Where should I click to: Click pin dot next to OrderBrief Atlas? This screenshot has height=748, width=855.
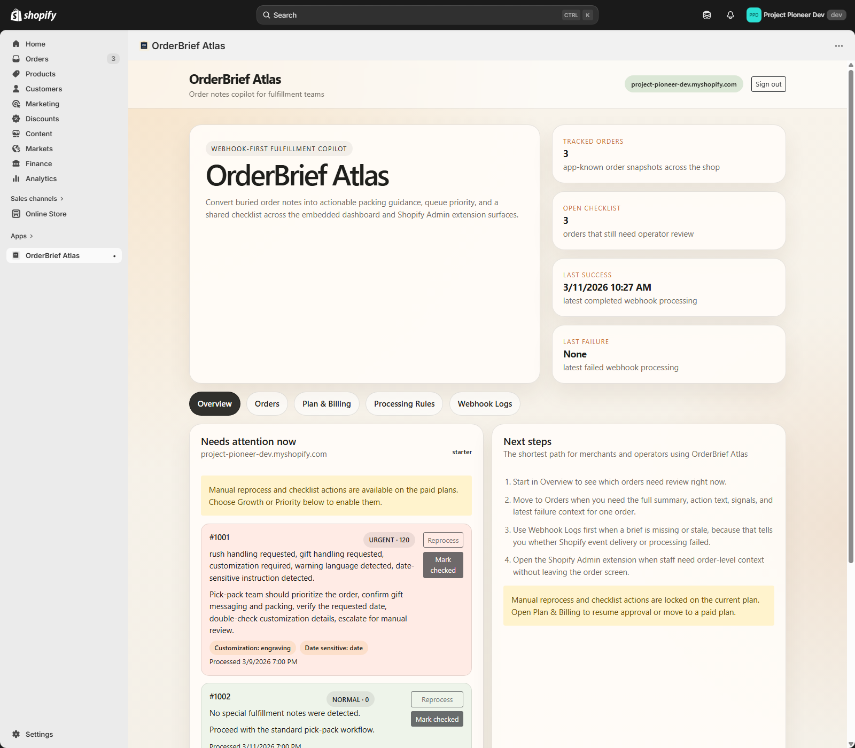tap(114, 256)
